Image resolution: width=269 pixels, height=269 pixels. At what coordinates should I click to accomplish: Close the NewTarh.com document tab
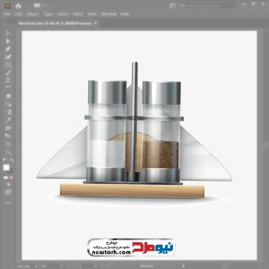[95, 23]
